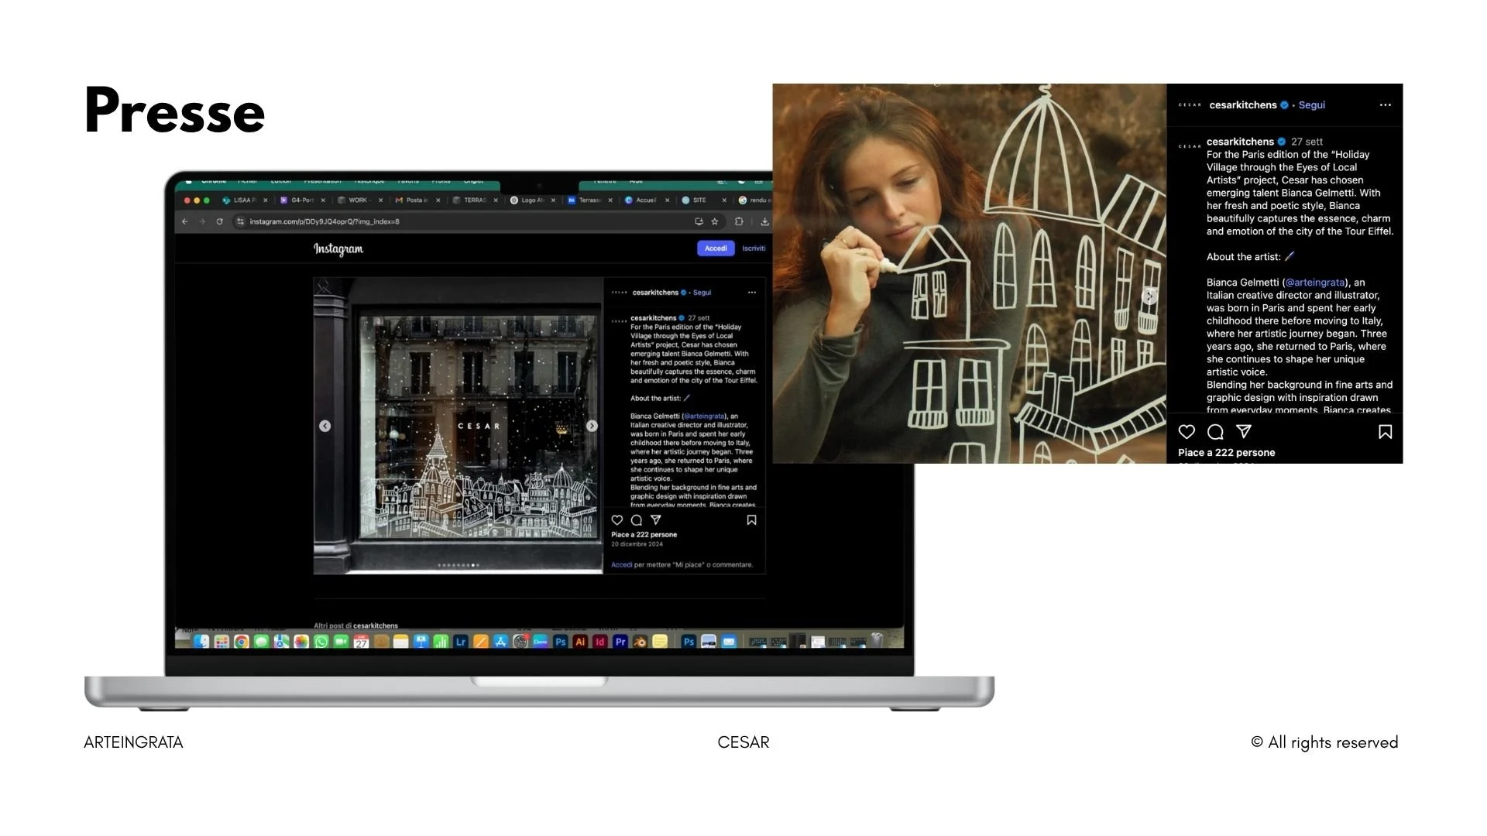Image resolution: width=1487 pixels, height=836 pixels.
Task: Launch Lightroom from the dock
Action: pos(461,642)
